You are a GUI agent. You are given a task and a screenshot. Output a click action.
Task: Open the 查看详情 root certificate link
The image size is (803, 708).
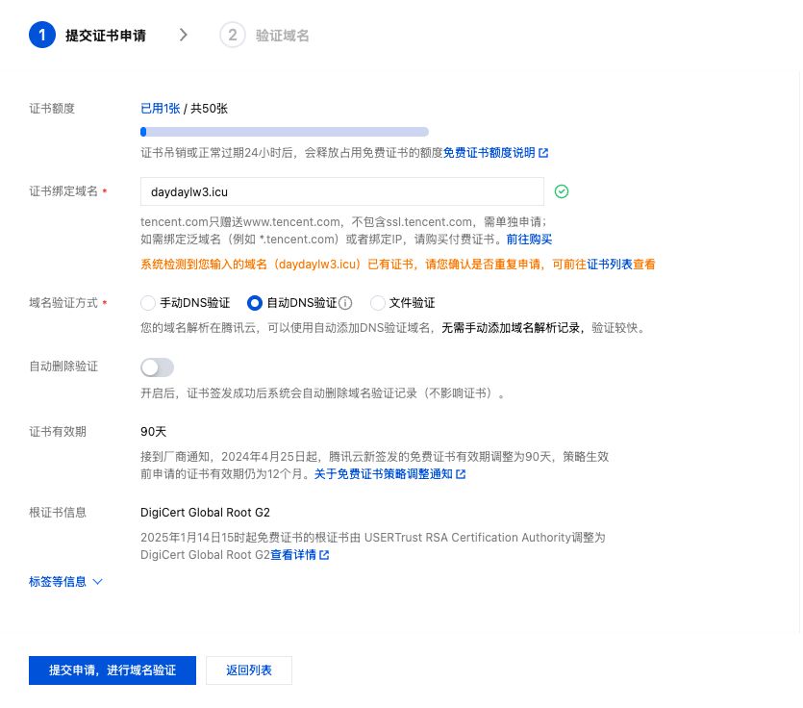[x=293, y=555]
